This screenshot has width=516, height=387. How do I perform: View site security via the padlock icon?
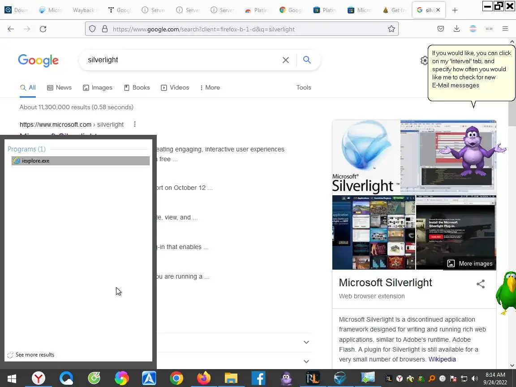pyautogui.click(x=105, y=29)
